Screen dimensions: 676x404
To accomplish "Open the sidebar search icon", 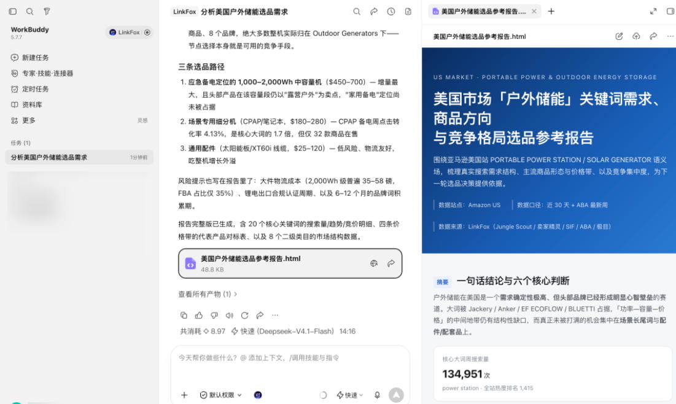I will pos(29,12).
